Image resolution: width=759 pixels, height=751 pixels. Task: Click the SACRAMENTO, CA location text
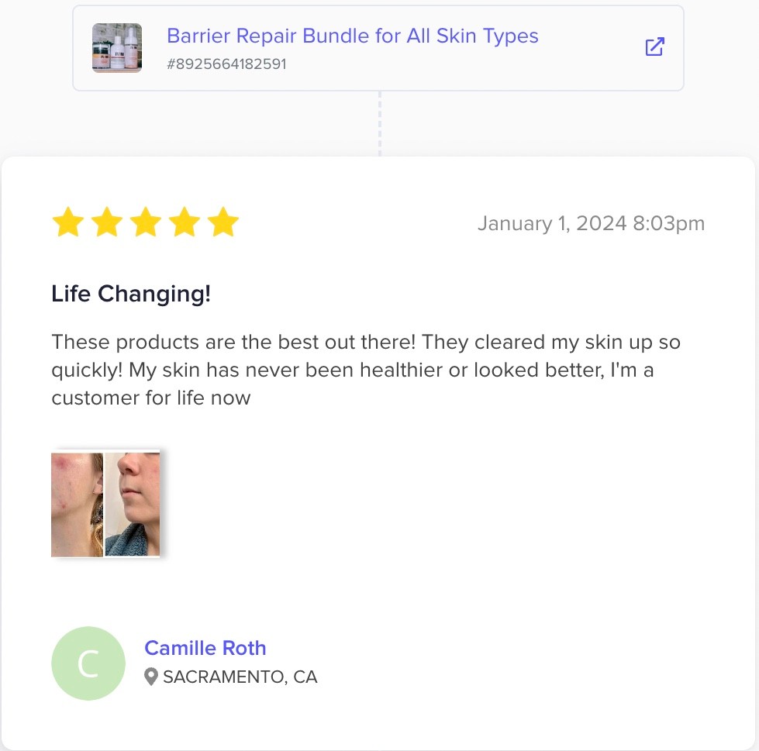coord(240,677)
